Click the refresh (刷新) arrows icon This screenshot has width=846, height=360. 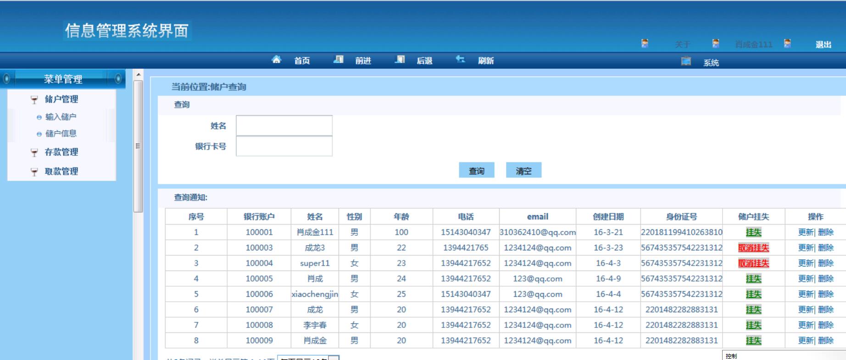[460, 60]
